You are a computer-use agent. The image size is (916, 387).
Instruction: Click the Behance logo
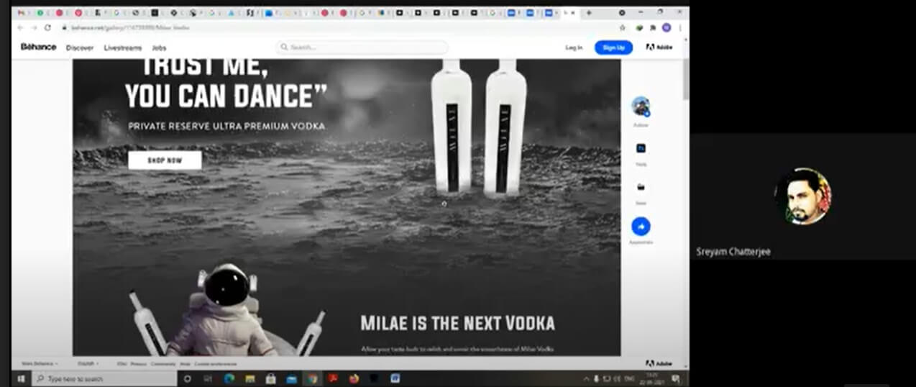38,47
